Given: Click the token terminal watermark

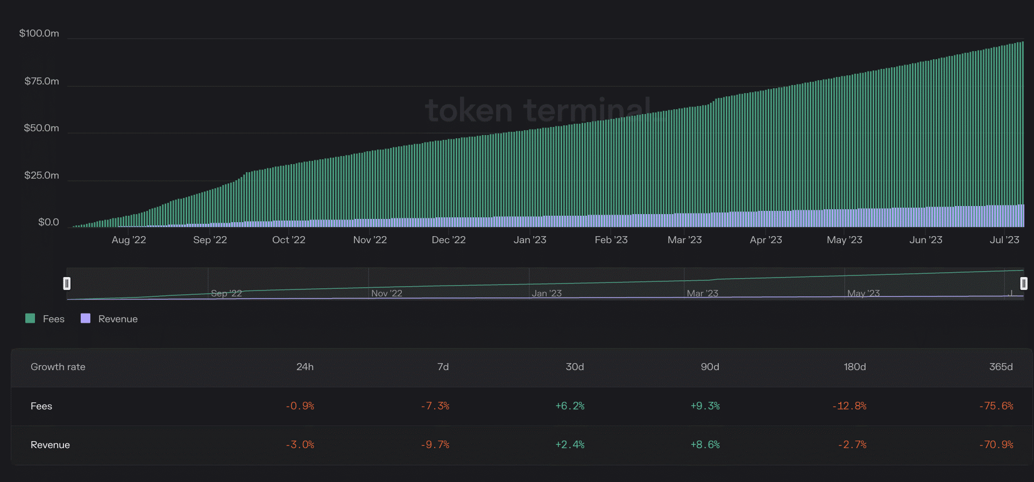Looking at the screenshot, I should (538, 110).
